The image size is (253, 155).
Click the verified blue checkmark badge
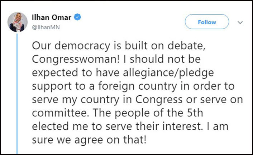point(77,17)
